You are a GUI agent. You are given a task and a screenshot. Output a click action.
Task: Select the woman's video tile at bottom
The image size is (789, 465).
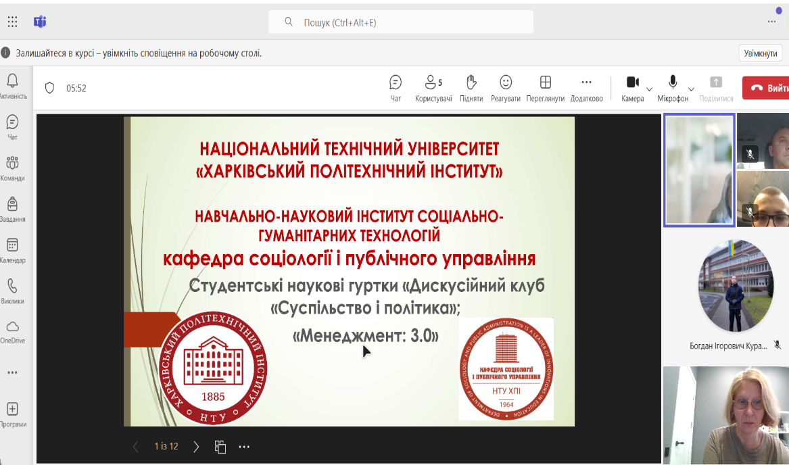click(726, 415)
